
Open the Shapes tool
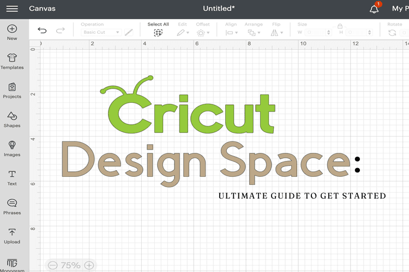[12, 119]
